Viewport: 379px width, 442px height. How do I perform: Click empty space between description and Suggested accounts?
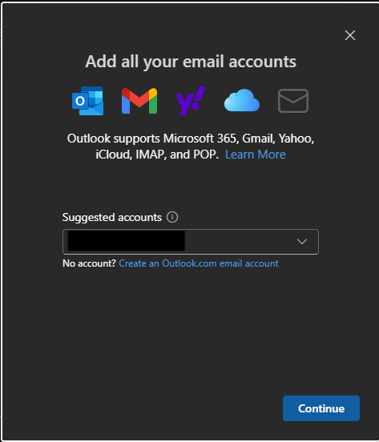(191, 186)
